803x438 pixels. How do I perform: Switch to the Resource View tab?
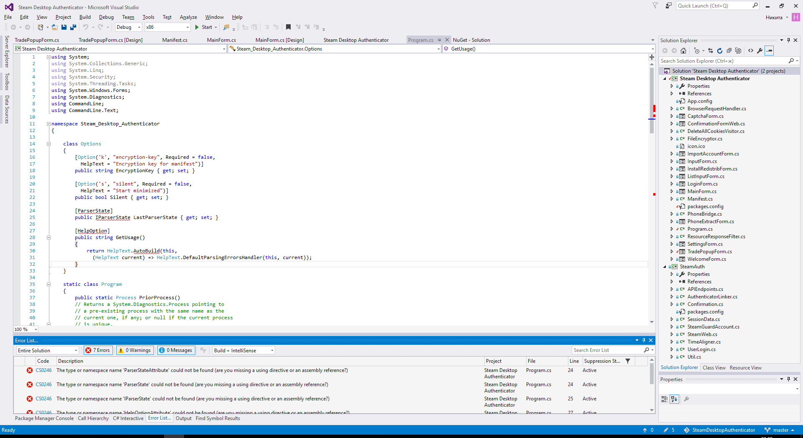(x=745, y=367)
